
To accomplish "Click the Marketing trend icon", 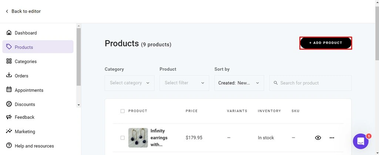I will (x=9, y=131).
